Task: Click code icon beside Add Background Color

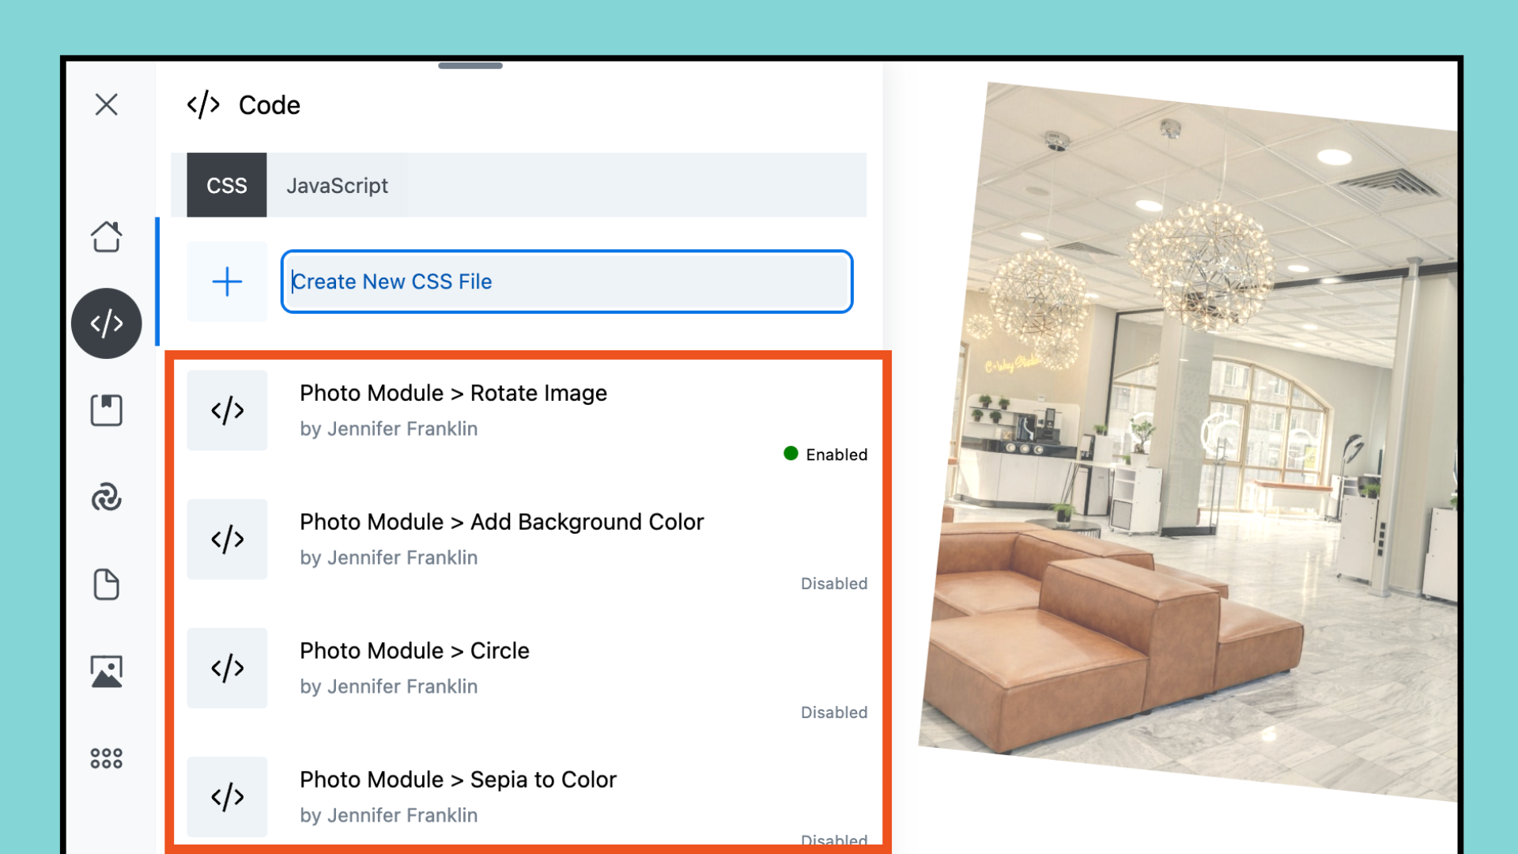Action: click(x=227, y=539)
